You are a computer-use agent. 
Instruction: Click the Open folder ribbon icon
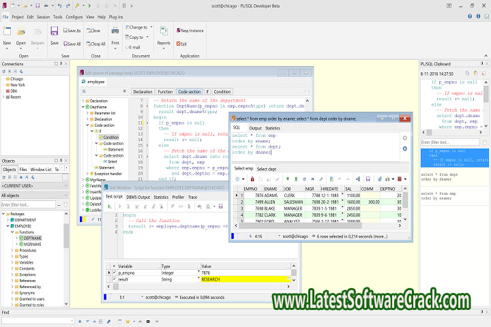click(x=21, y=31)
